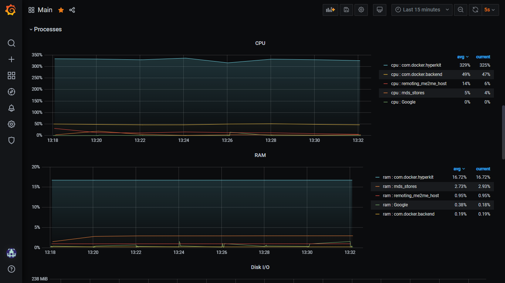Change color of cpu : remoting_me2me_host swatch
This screenshot has width=505, height=283.
[x=386, y=84]
